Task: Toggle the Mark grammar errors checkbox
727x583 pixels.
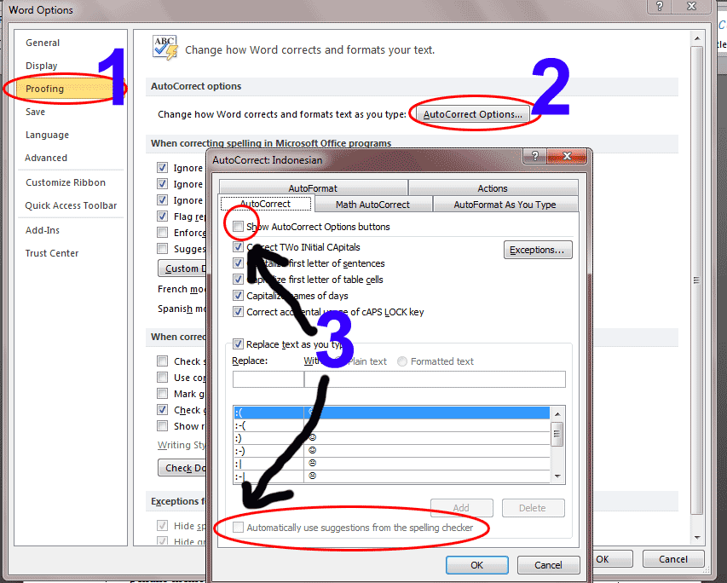Action: click(162, 393)
